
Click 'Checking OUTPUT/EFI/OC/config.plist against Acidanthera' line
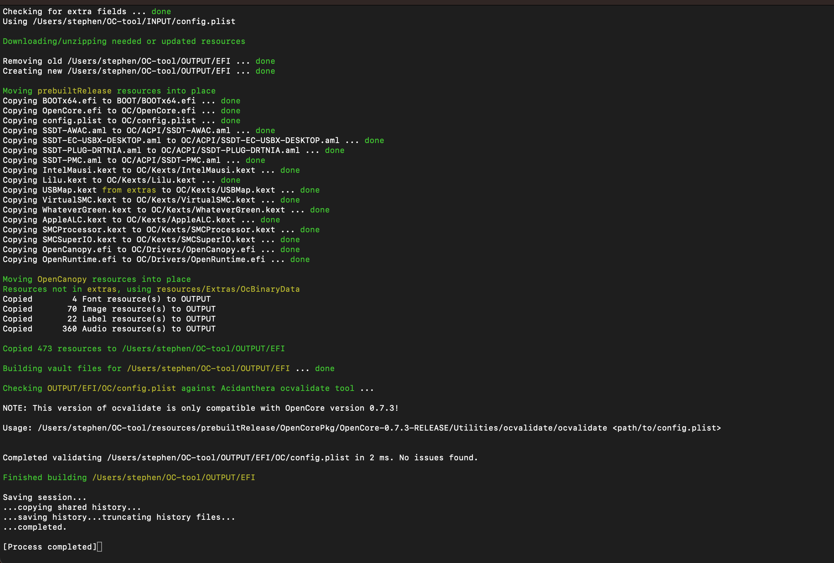(x=188, y=388)
